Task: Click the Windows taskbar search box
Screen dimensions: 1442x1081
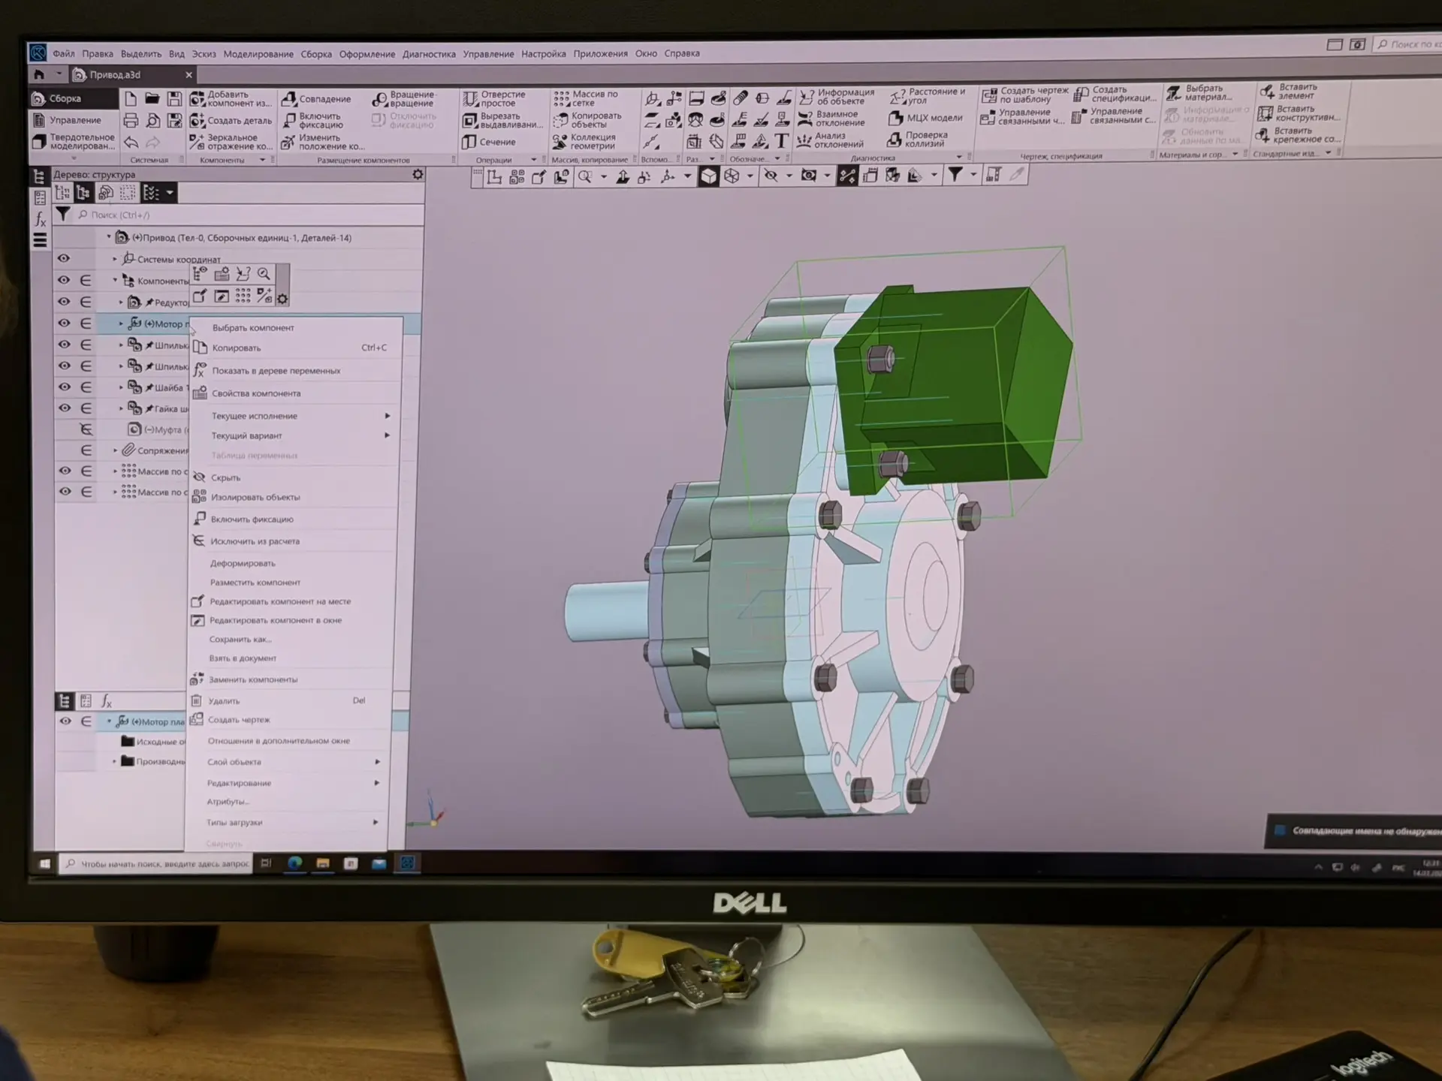Action: point(156,864)
